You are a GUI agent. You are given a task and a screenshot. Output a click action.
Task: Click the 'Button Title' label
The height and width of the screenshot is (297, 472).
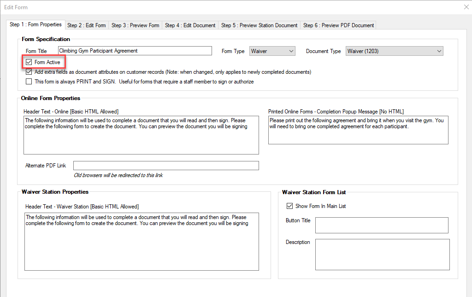point(298,220)
